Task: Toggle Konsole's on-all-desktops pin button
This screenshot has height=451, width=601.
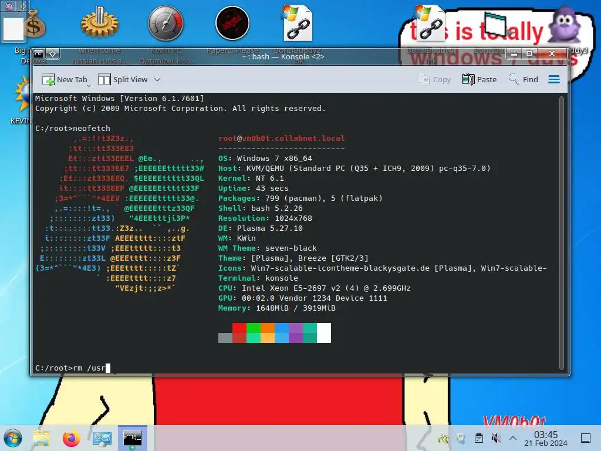Action: (x=53, y=53)
